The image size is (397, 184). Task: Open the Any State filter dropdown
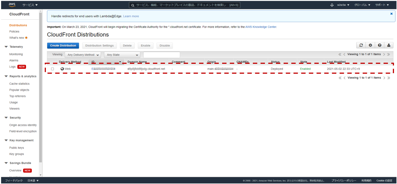pyautogui.click(x=122, y=55)
